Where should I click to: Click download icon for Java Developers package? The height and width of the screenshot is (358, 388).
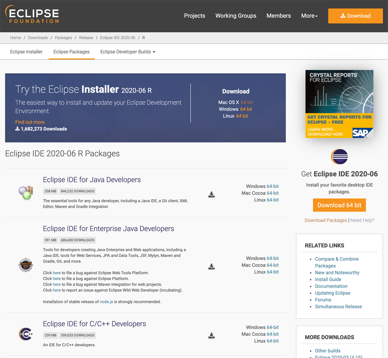211,195
